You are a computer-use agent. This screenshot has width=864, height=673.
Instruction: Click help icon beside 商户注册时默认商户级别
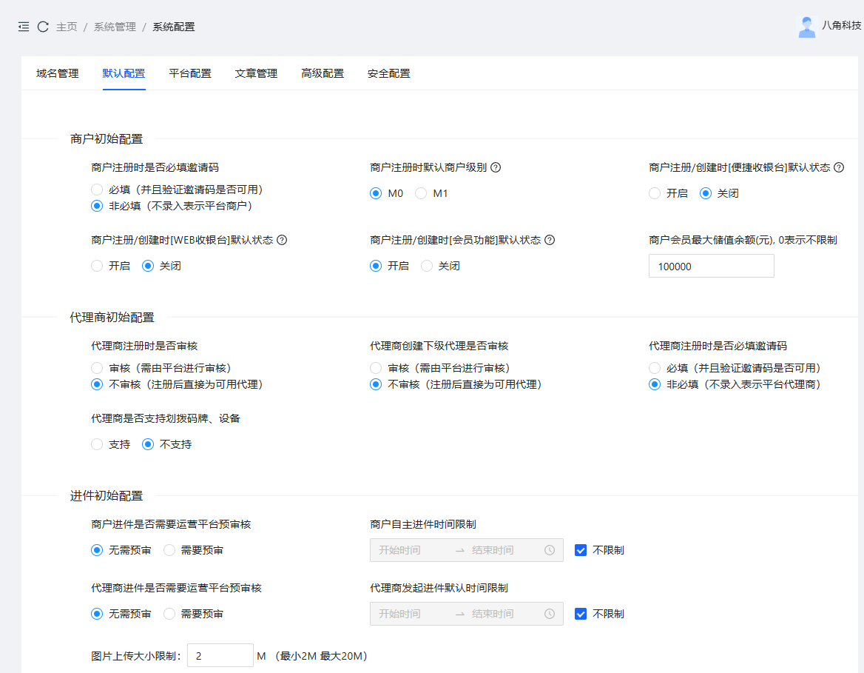coord(496,167)
